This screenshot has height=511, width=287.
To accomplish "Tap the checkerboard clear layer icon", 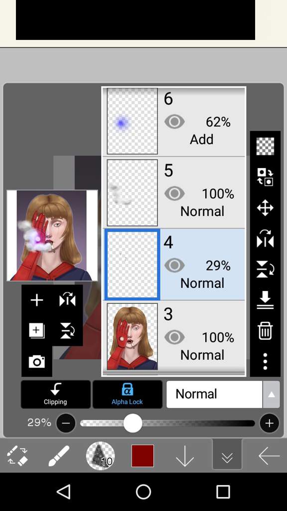I will click(265, 146).
